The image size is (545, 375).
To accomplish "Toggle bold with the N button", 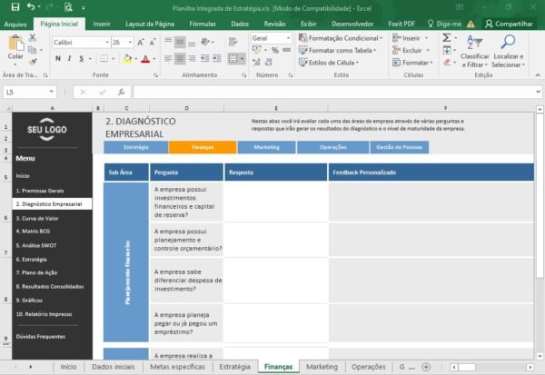I will (x=58, y=59).
